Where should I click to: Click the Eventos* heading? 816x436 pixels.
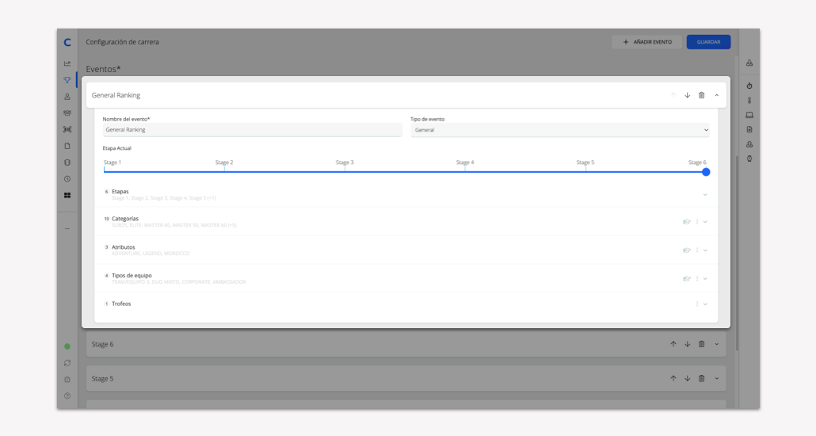click(103, 69)
